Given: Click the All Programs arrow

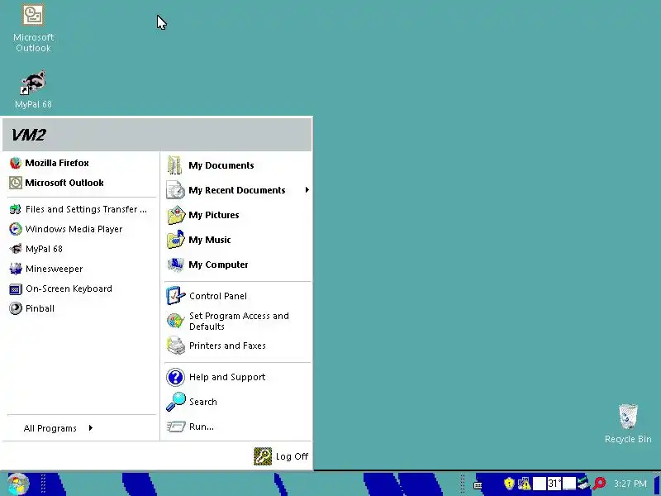Looking at the screenshot, I should (x=91, y=428).
